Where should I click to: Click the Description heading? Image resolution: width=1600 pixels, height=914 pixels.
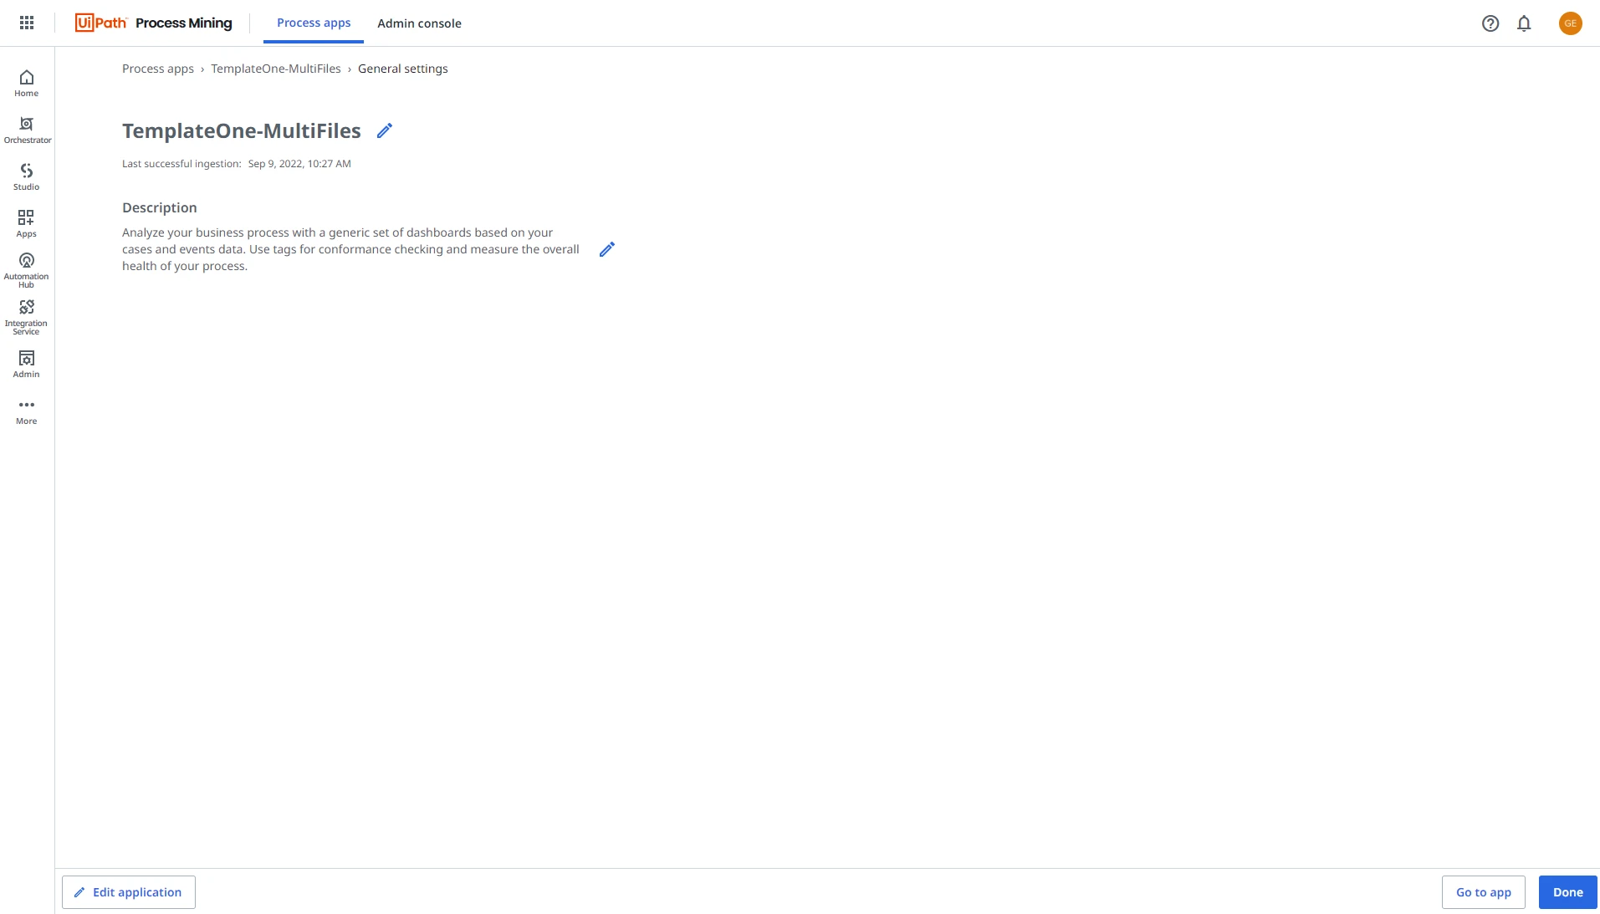point(160,207)
